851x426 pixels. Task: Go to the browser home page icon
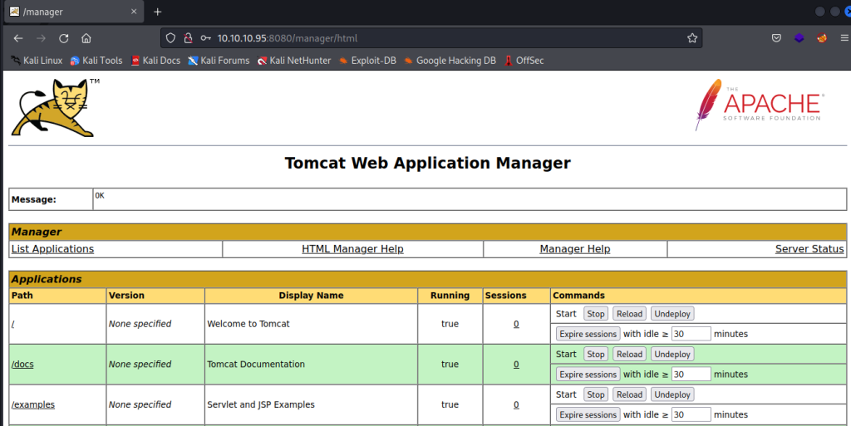(x=86, y=38)
